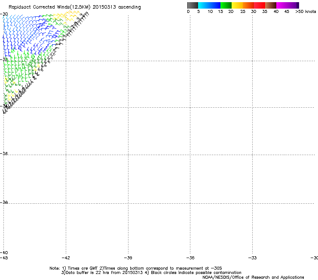The image size is (318, 280).
Task: Click the -42 longitude axis label
Action: (66, 258)
